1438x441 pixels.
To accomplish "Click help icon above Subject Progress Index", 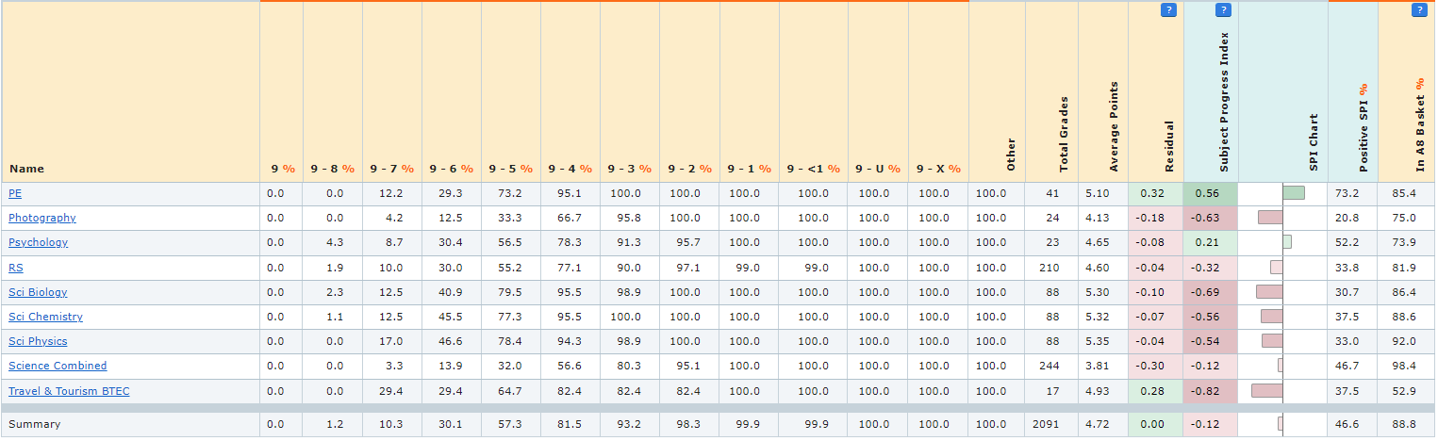I will (1223, 10).
